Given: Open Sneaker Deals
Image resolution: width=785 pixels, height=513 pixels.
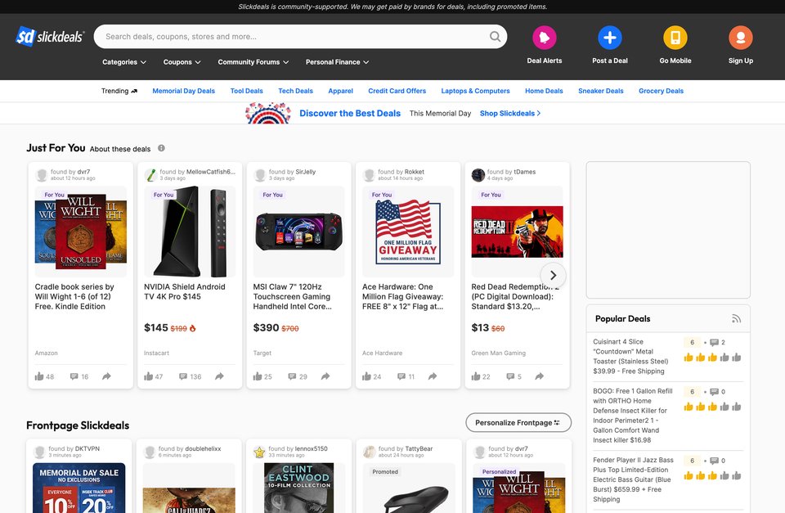Looking at the screenshot, I should (x=601, y=91).
